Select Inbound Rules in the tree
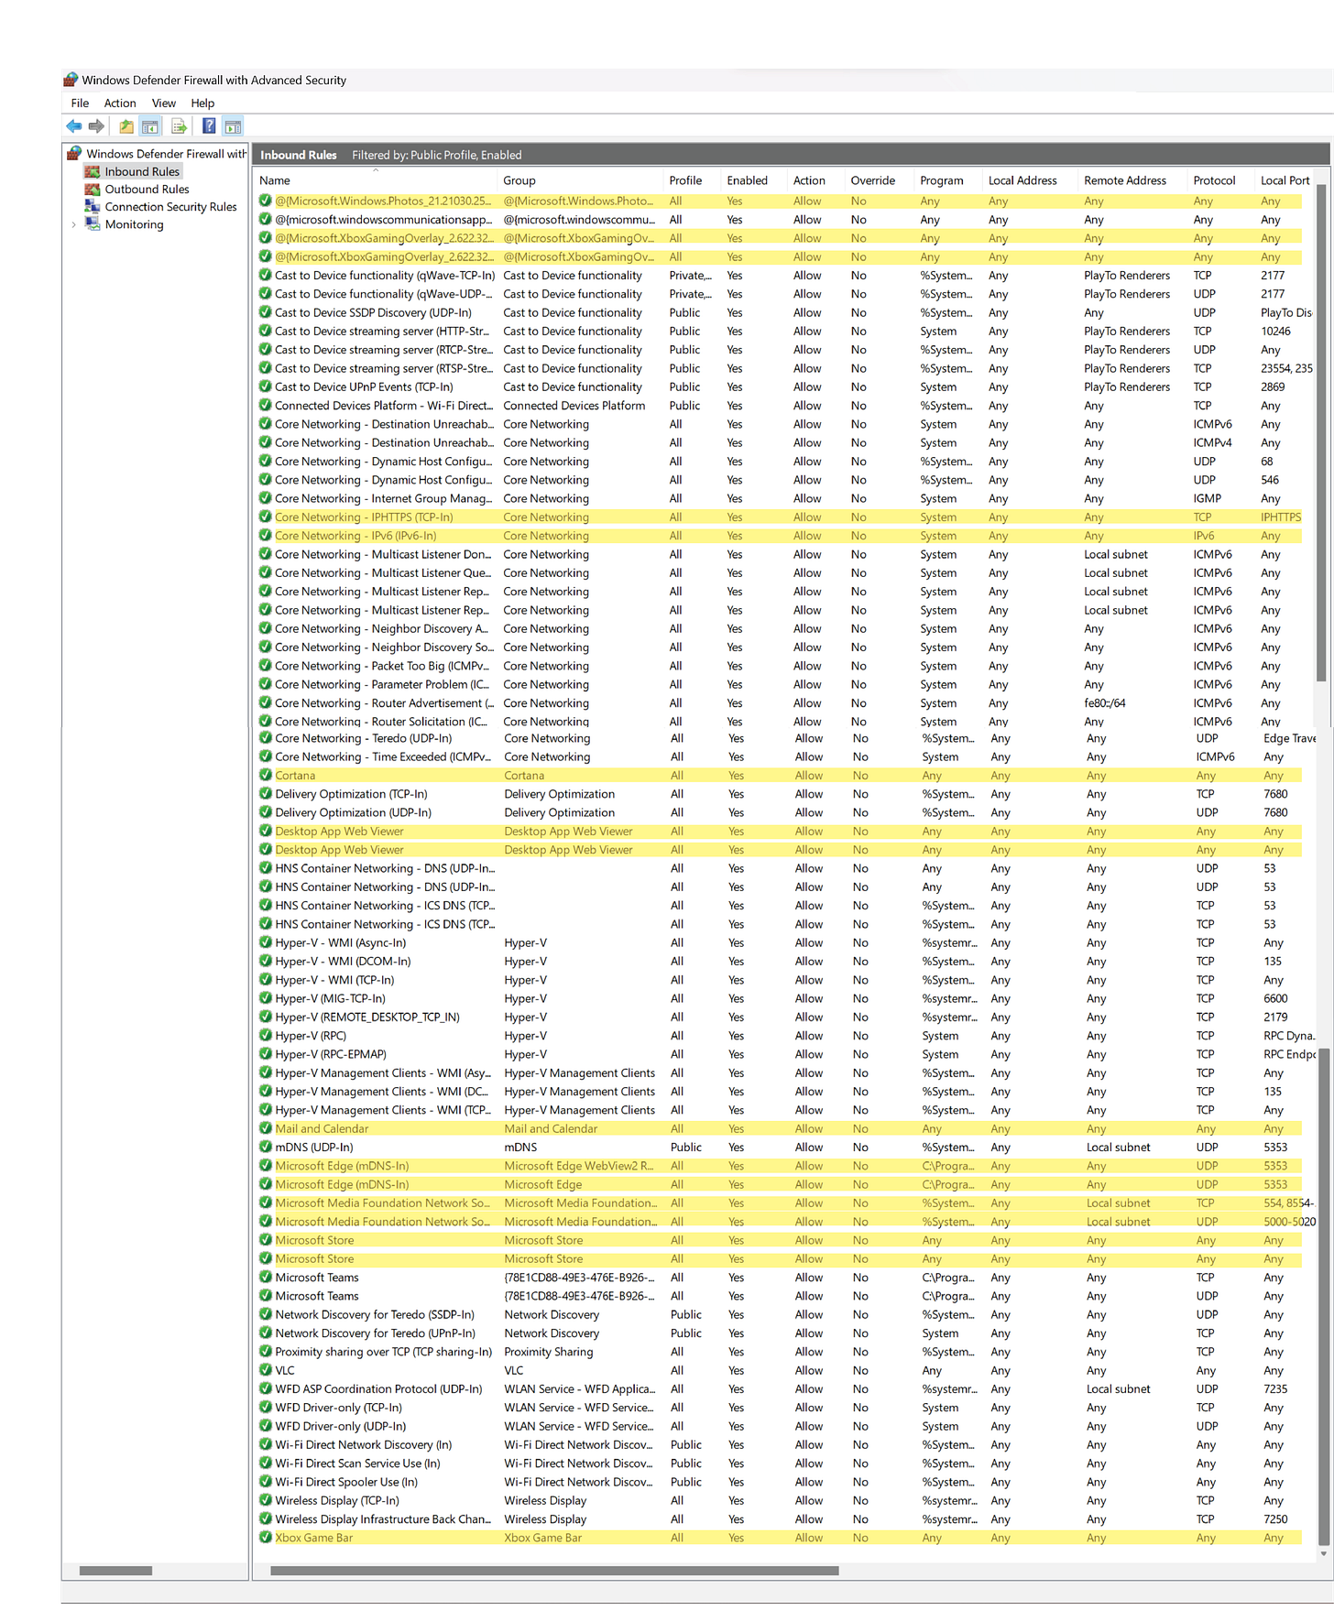 142,171
